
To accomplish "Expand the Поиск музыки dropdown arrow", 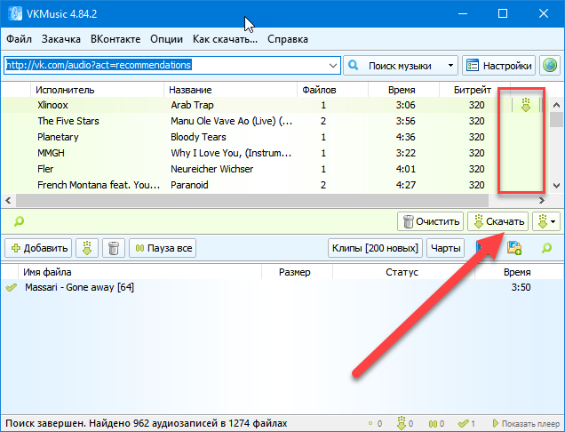I will [x=450, y=66].
